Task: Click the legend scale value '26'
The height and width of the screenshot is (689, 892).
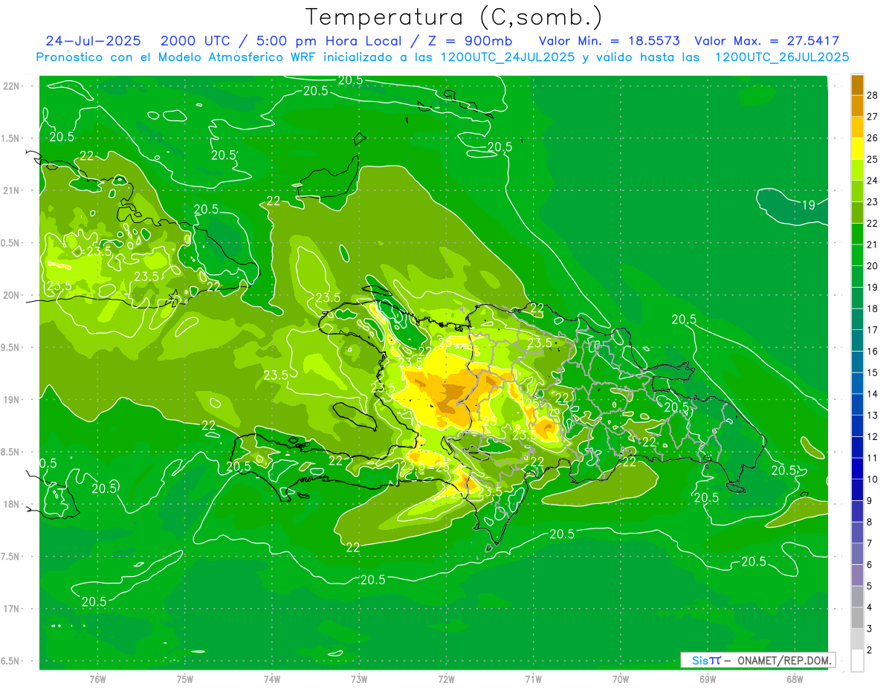Action: (873, 138)
